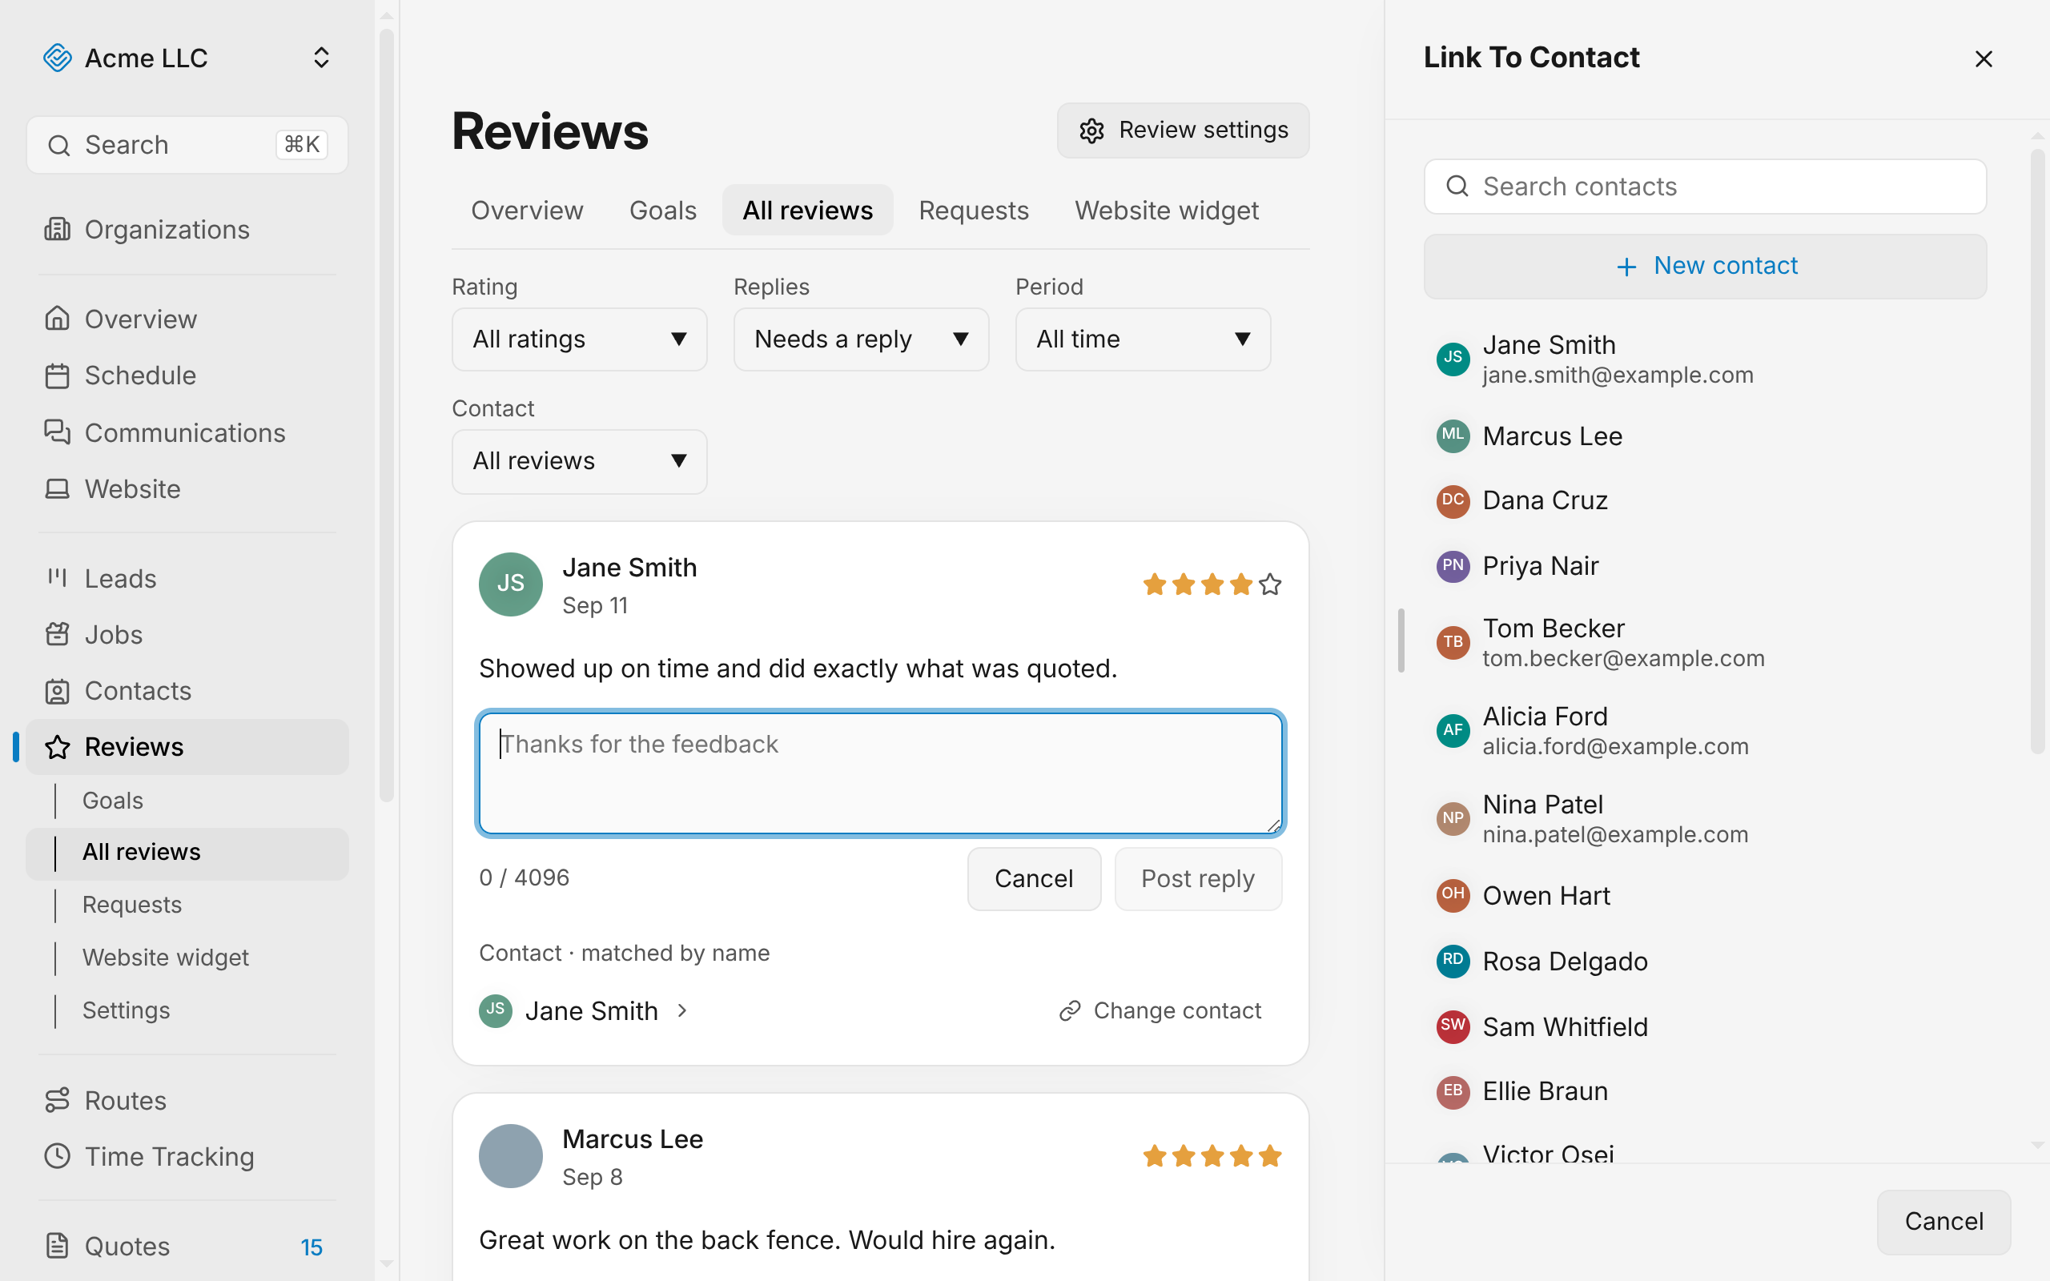Click the Search contacts input field

[x=1704, y=187]
